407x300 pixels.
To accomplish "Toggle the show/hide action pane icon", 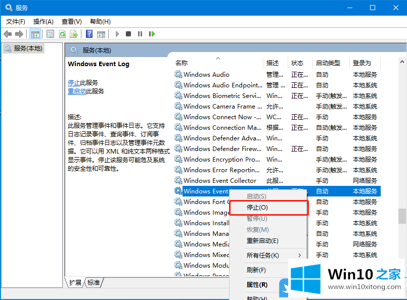I will [101, 34].
